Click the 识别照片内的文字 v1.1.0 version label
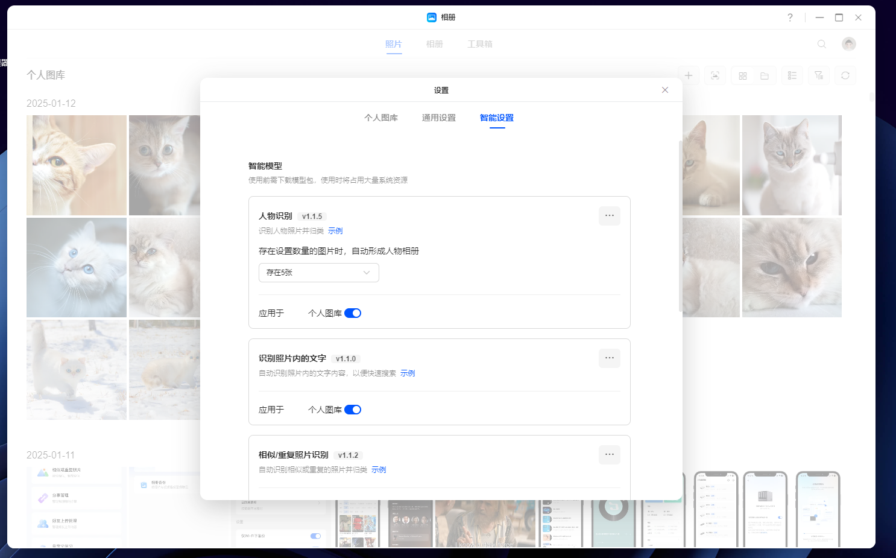Screen dimensions: 896x558 pos(346,359)
